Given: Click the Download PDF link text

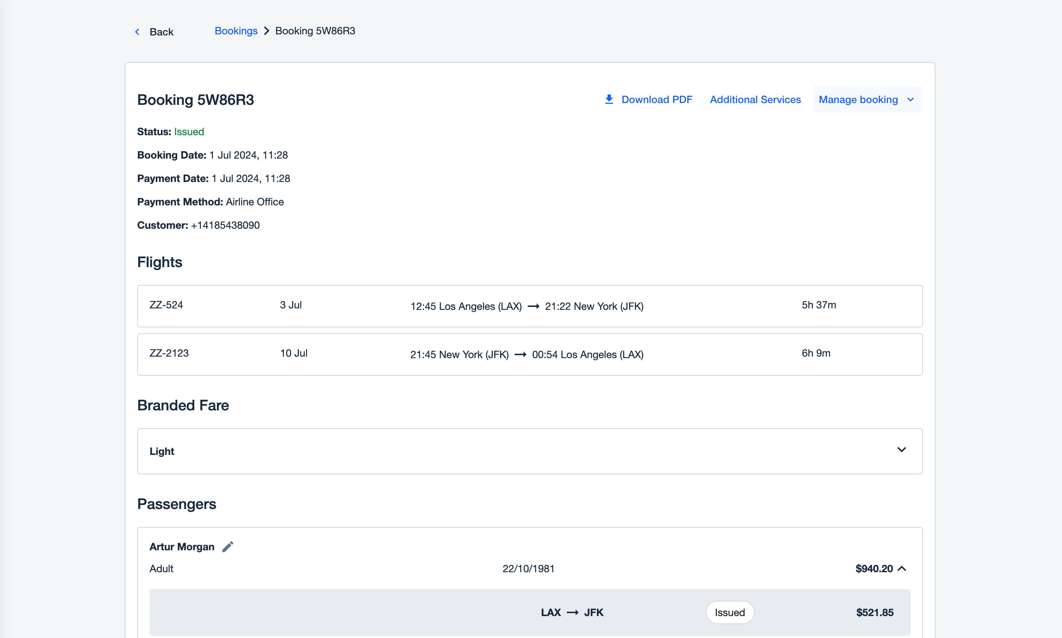Looking at the screenshot, I should pos(657,99).
